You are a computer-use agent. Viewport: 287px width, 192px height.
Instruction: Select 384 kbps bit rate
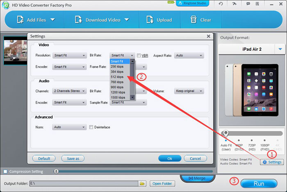point(120,72)
